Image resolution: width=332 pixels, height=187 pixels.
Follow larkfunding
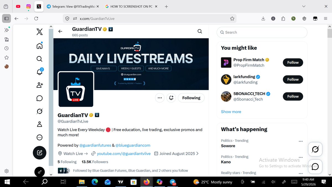tap(293, 79)
